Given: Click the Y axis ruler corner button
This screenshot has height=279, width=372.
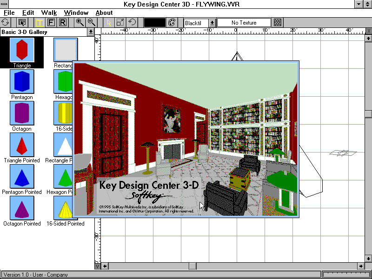Looking at the screenshot, I should (x=98, y=266).
